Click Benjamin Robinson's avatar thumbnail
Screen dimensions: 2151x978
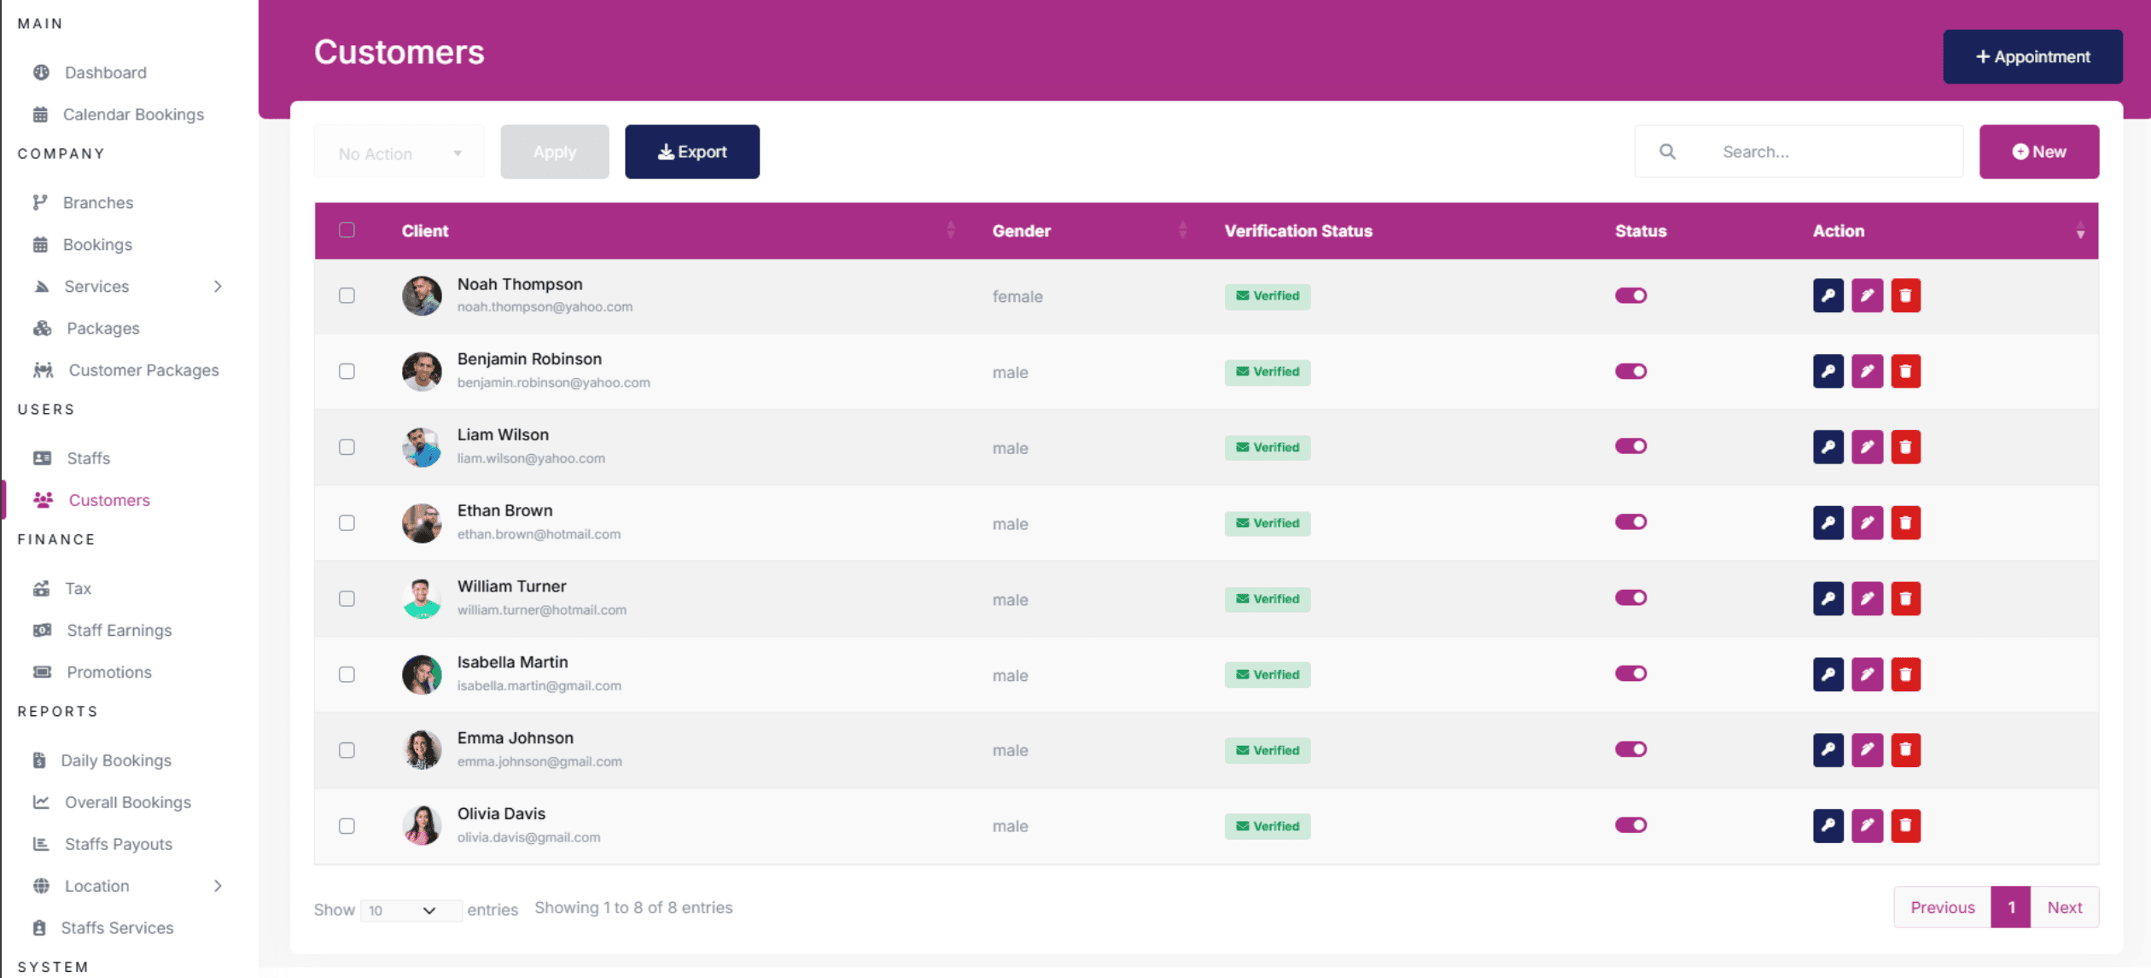422,371
